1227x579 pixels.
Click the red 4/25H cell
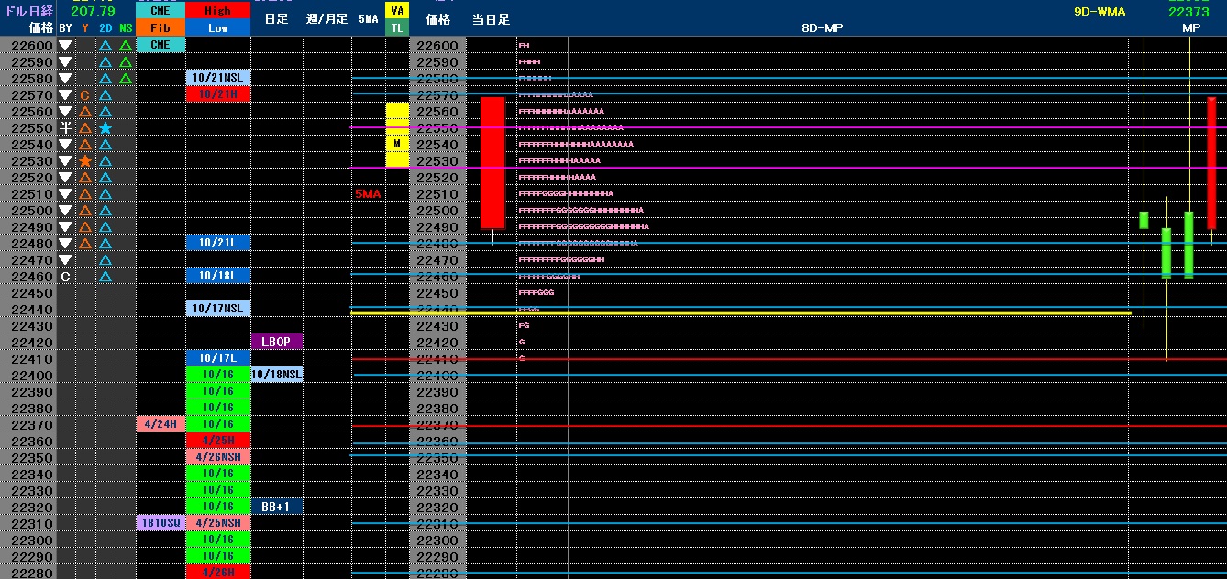218,441
